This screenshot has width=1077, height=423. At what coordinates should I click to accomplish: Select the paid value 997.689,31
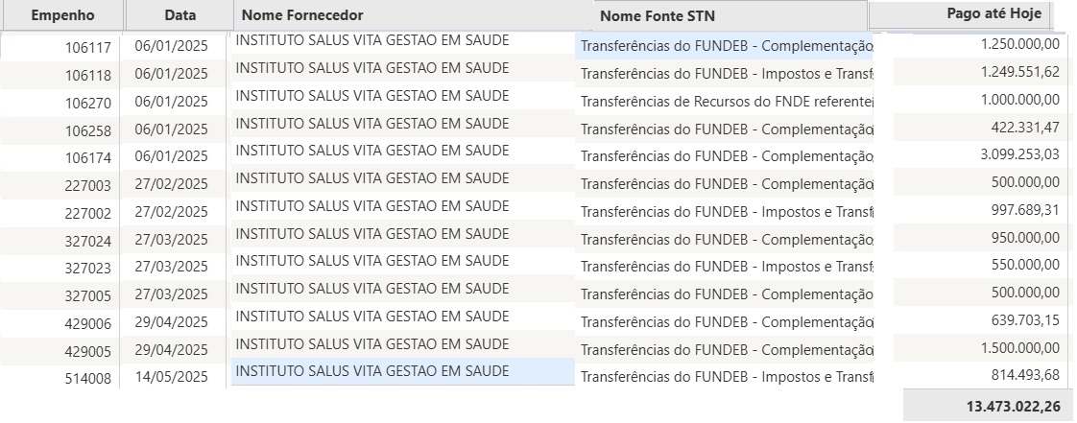(1025, 210)
